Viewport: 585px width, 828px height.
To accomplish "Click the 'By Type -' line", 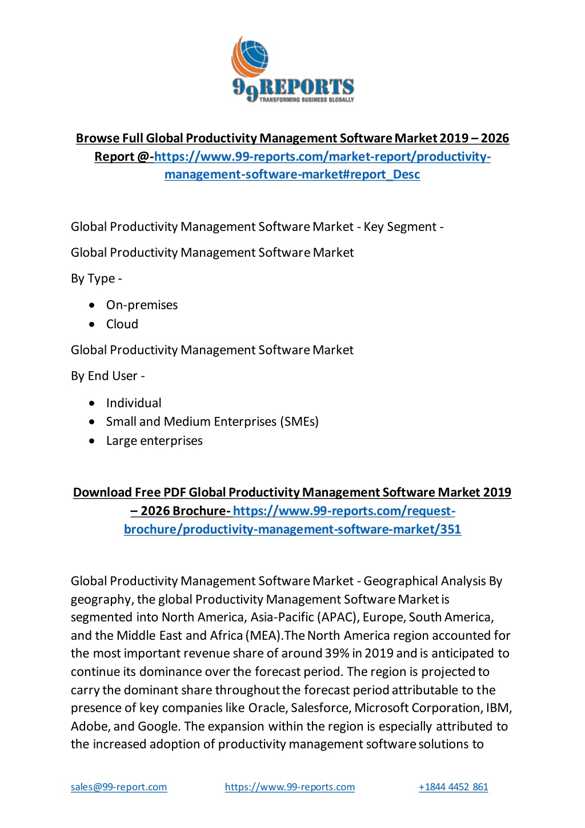I will click(x=97, y=278).
